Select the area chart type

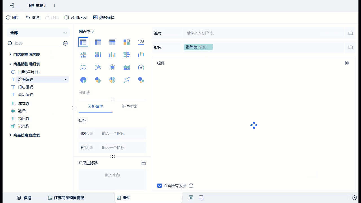click(x=126, y=67)
